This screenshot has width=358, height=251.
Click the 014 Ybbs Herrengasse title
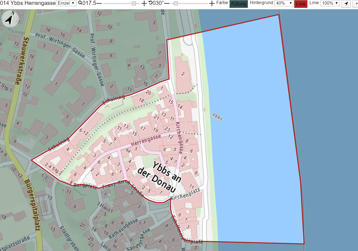click(x=28, y=3)
